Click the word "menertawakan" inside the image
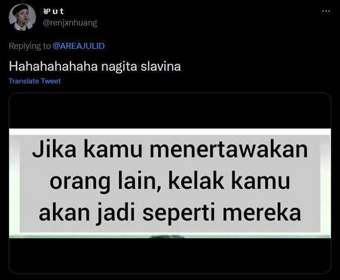This screenshot has width=340, height=280. 229,150
